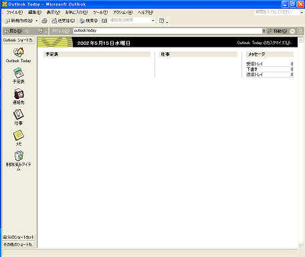Open the 連絡先 contacts shortcut icon
305x257 pixels.
coord(19,94)
